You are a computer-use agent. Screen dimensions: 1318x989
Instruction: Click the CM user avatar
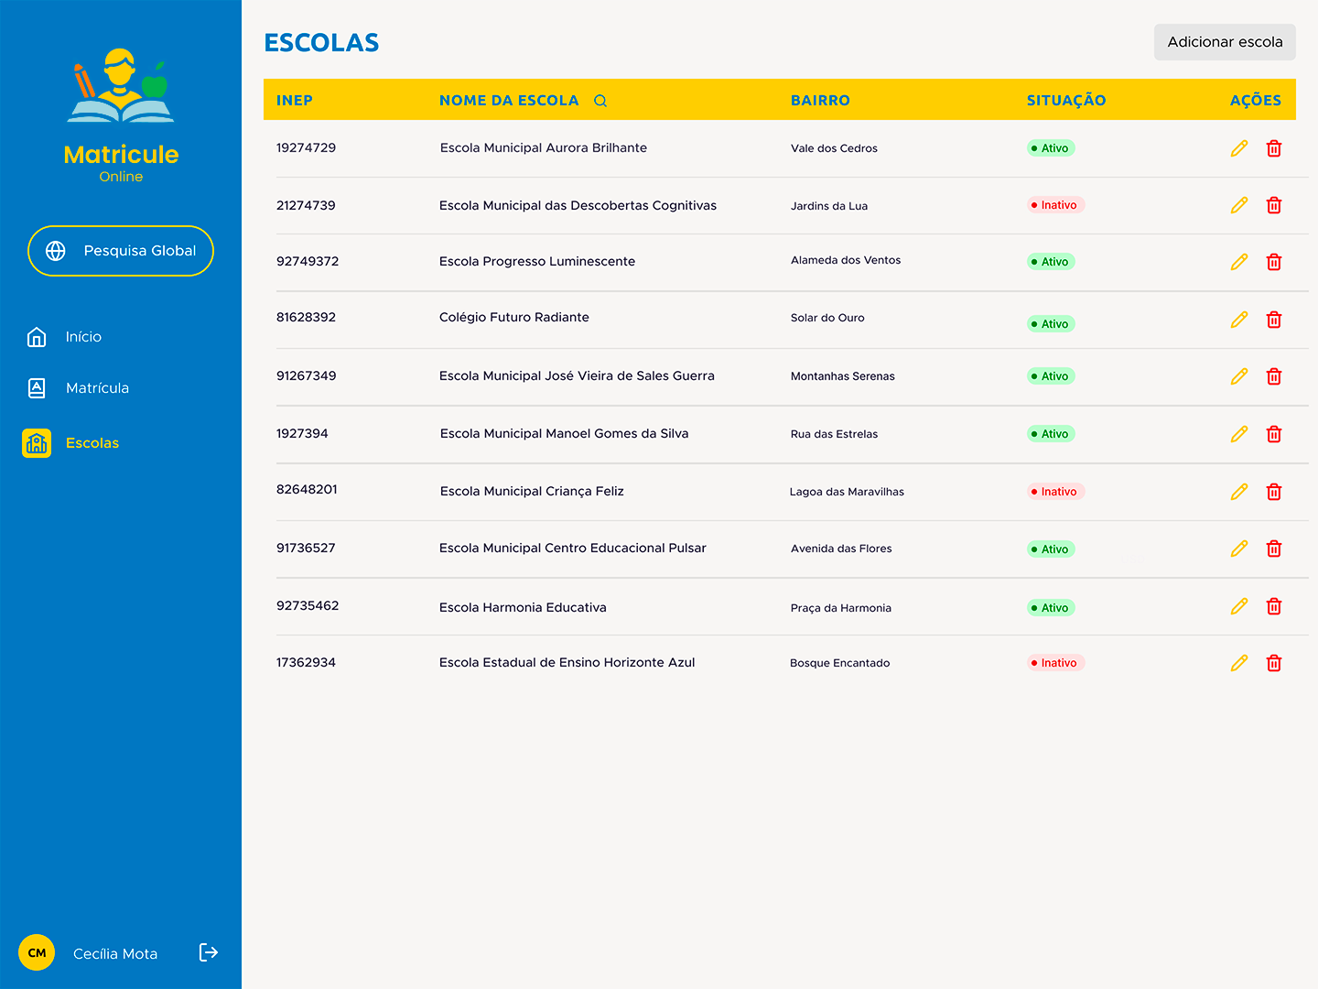click(x=37, y=952)
